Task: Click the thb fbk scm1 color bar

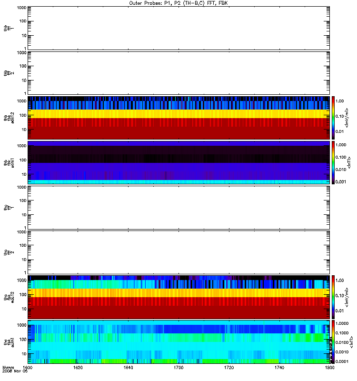Action: [x=333, y=162]
